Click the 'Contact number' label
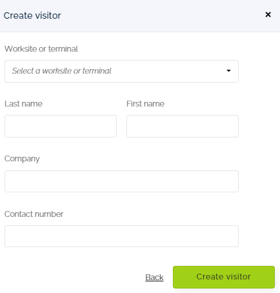The height and width of the screenshot is (293, 280). point(34,214)
